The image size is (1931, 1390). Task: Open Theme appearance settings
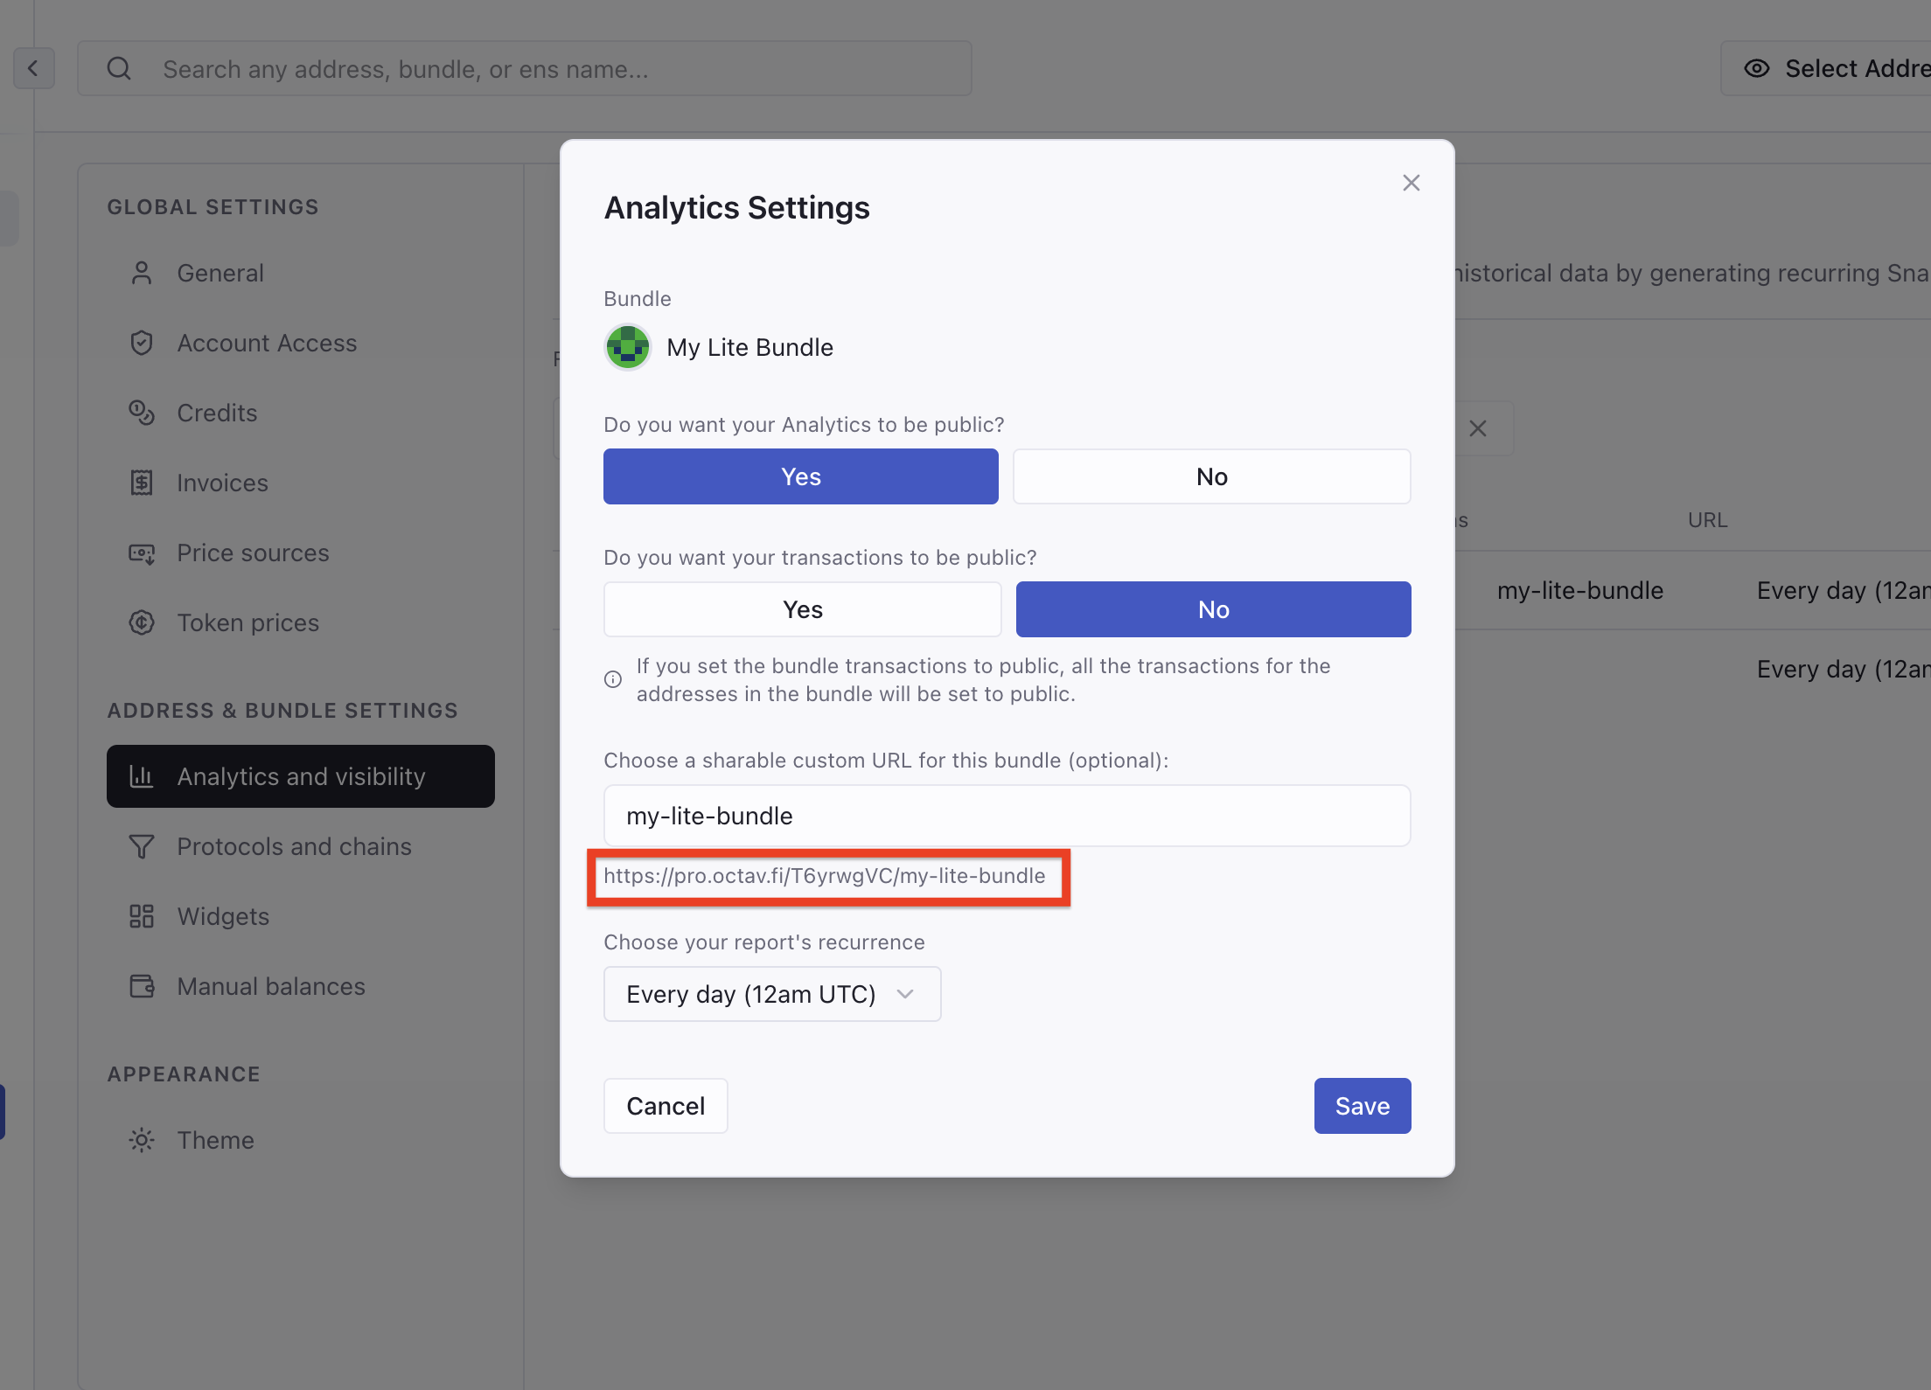(x=215, y=1140)
